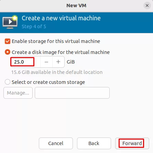Click the 'Create a disk image' label text

[61, 52]
